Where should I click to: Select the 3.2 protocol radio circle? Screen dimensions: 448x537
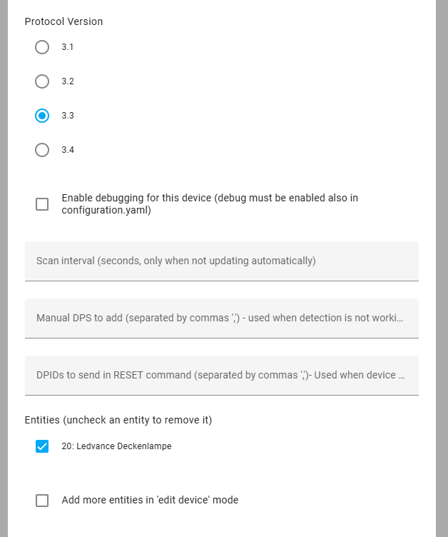click(x=42, y=81)
